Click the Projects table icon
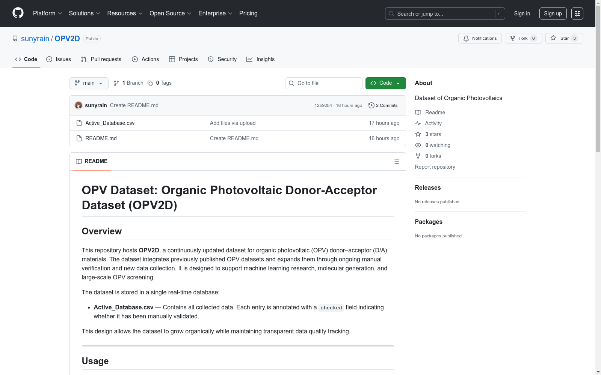 172,59
